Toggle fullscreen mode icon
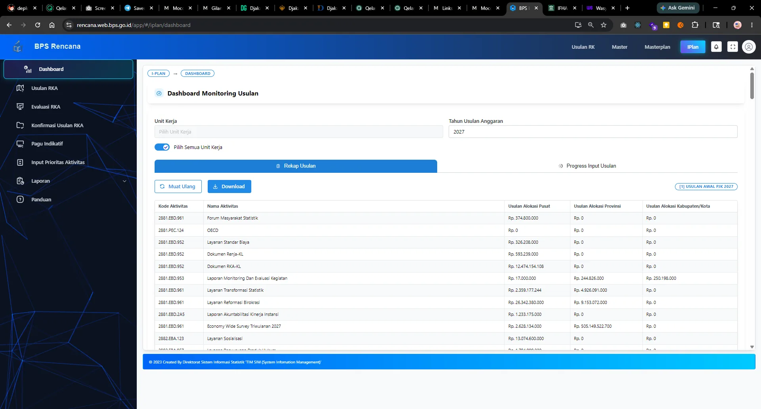The height and width of the screenshot is (409, 761). pos(733,47)
